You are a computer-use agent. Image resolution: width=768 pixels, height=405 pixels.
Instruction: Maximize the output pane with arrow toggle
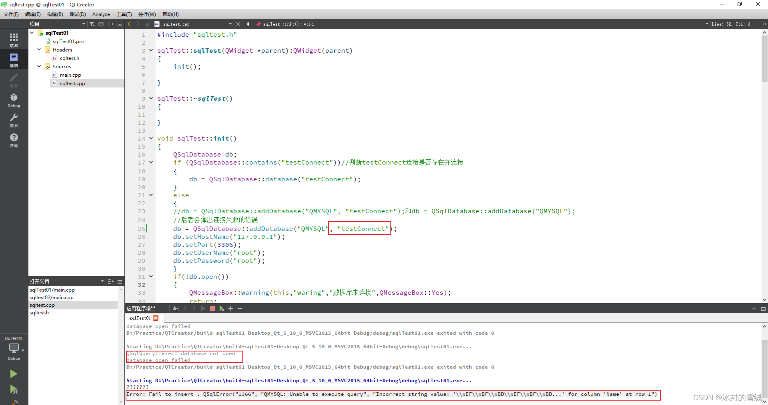tap(754, 308)
